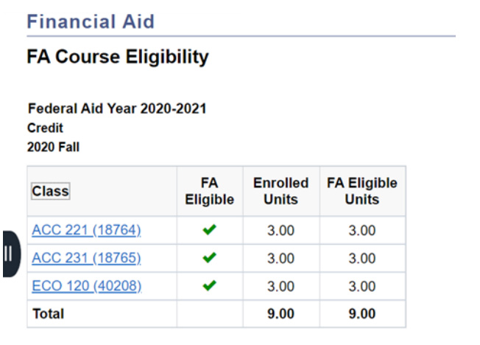This screenshot has width=480, height=345.
Task: Click the Financial Aid section heading
Action: 91,21
